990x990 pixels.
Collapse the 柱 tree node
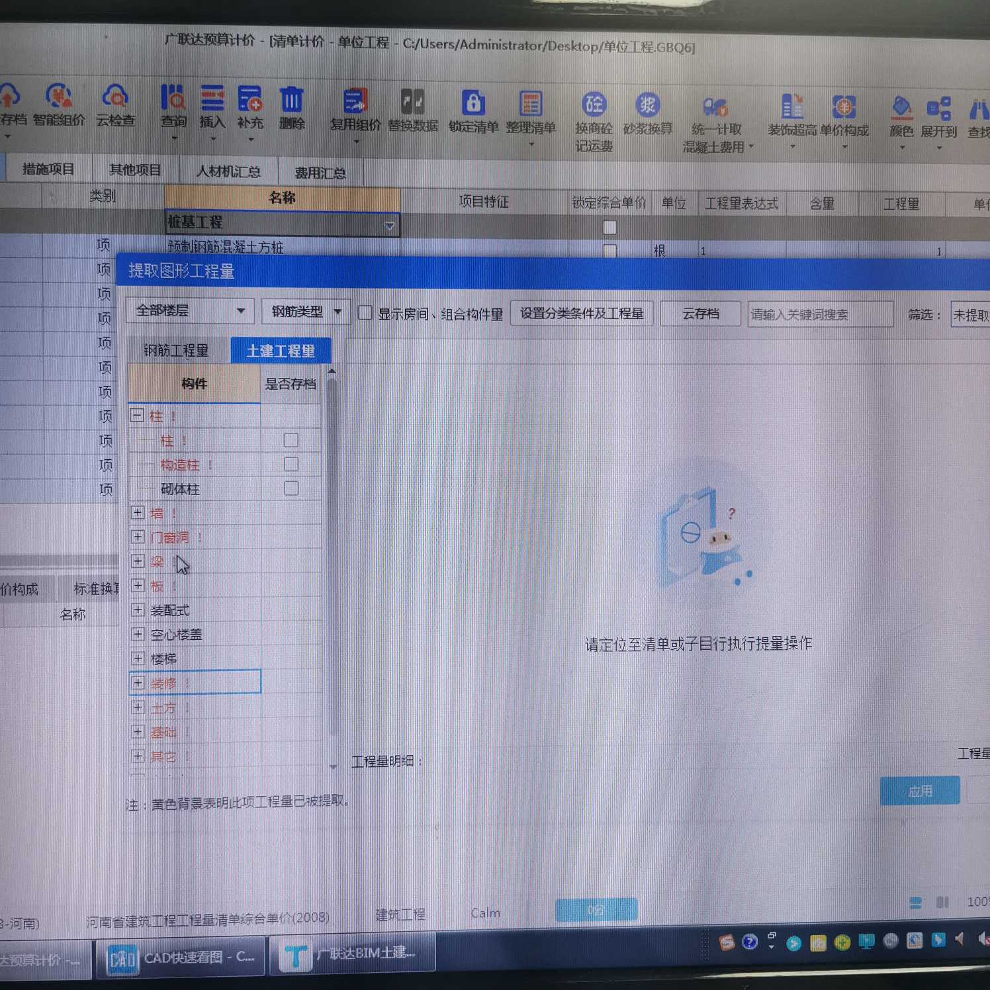137,416
